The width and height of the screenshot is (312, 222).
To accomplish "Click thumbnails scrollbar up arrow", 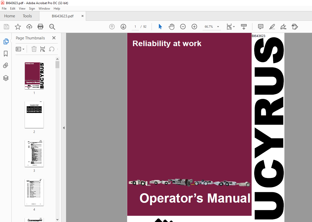I will pyautogui.click(x=58, y=59).
